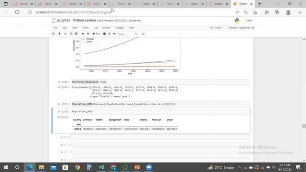Open a new browser tab
This screenshot has height=172, width=306.
tap(259, 4)
